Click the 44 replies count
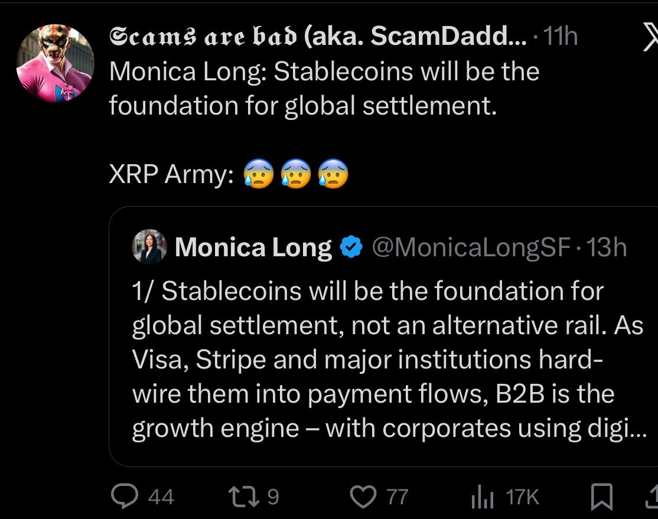Screen dimensions: 658x519 click(x=161, y=497)
